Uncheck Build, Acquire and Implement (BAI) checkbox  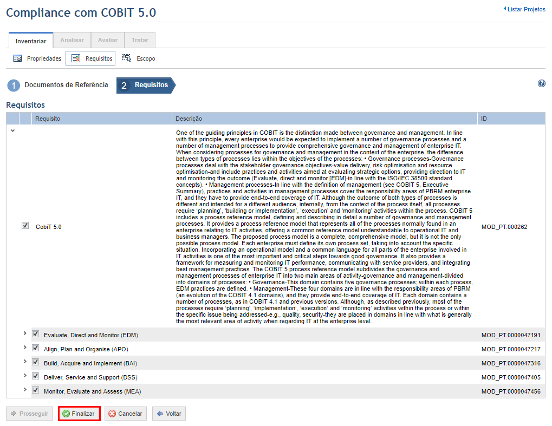[x=36, y=362]
